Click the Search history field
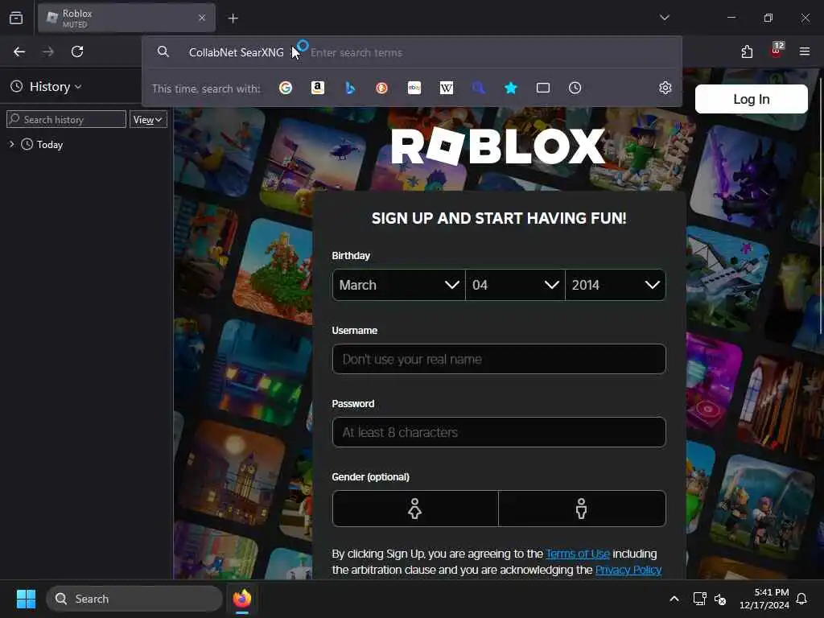This screenshot has height=618, width=824. click(x=67, y=119)
